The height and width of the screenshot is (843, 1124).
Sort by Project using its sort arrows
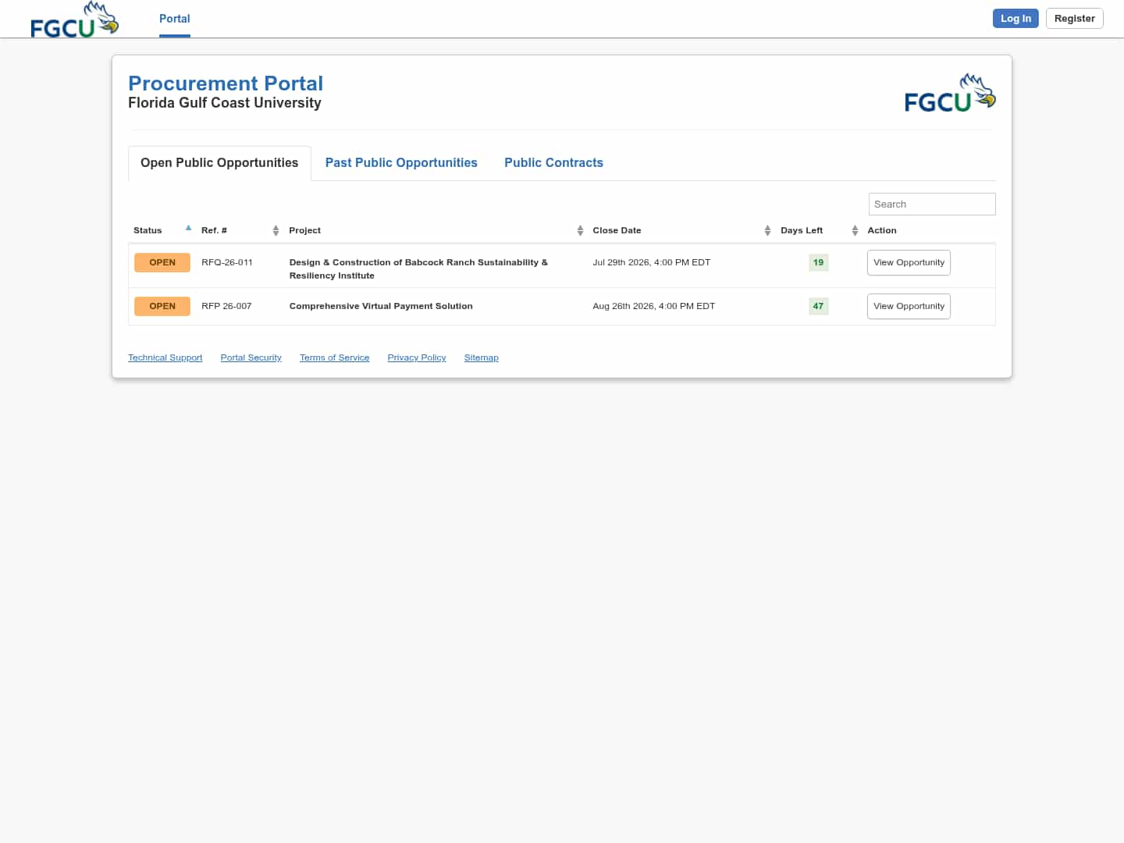tap(580, 230)
